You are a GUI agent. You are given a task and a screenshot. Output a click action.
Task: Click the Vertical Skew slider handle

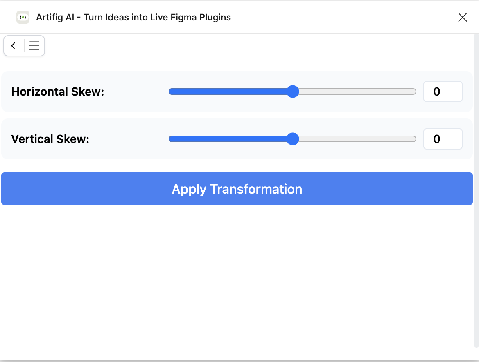click(x=292, y=139)
